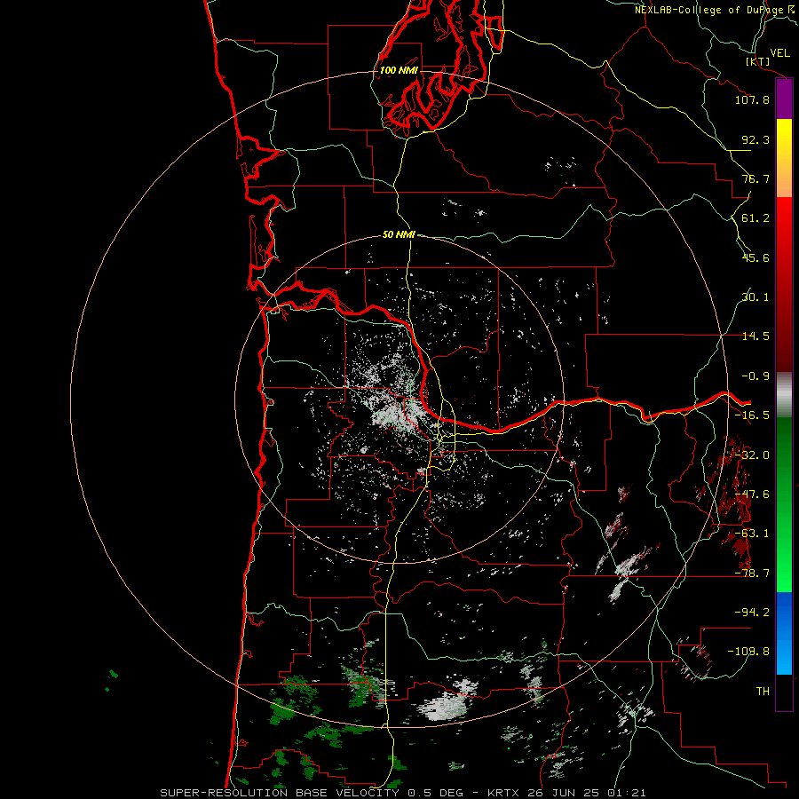The height and width of the screenshot is (799, 799).
Task: Click the VEL legend title
Action: (779, 53)
